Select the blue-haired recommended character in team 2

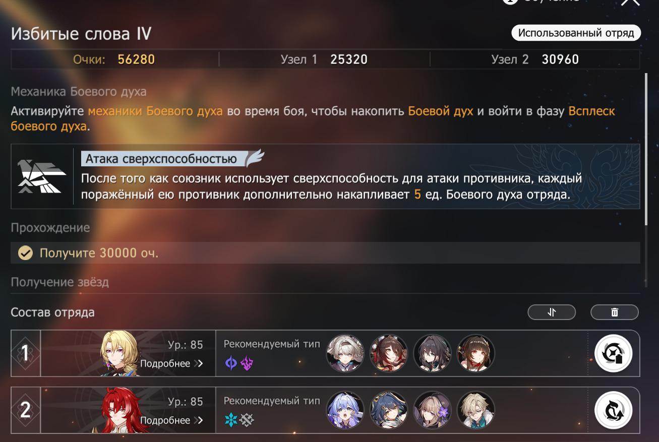point(345,411)
